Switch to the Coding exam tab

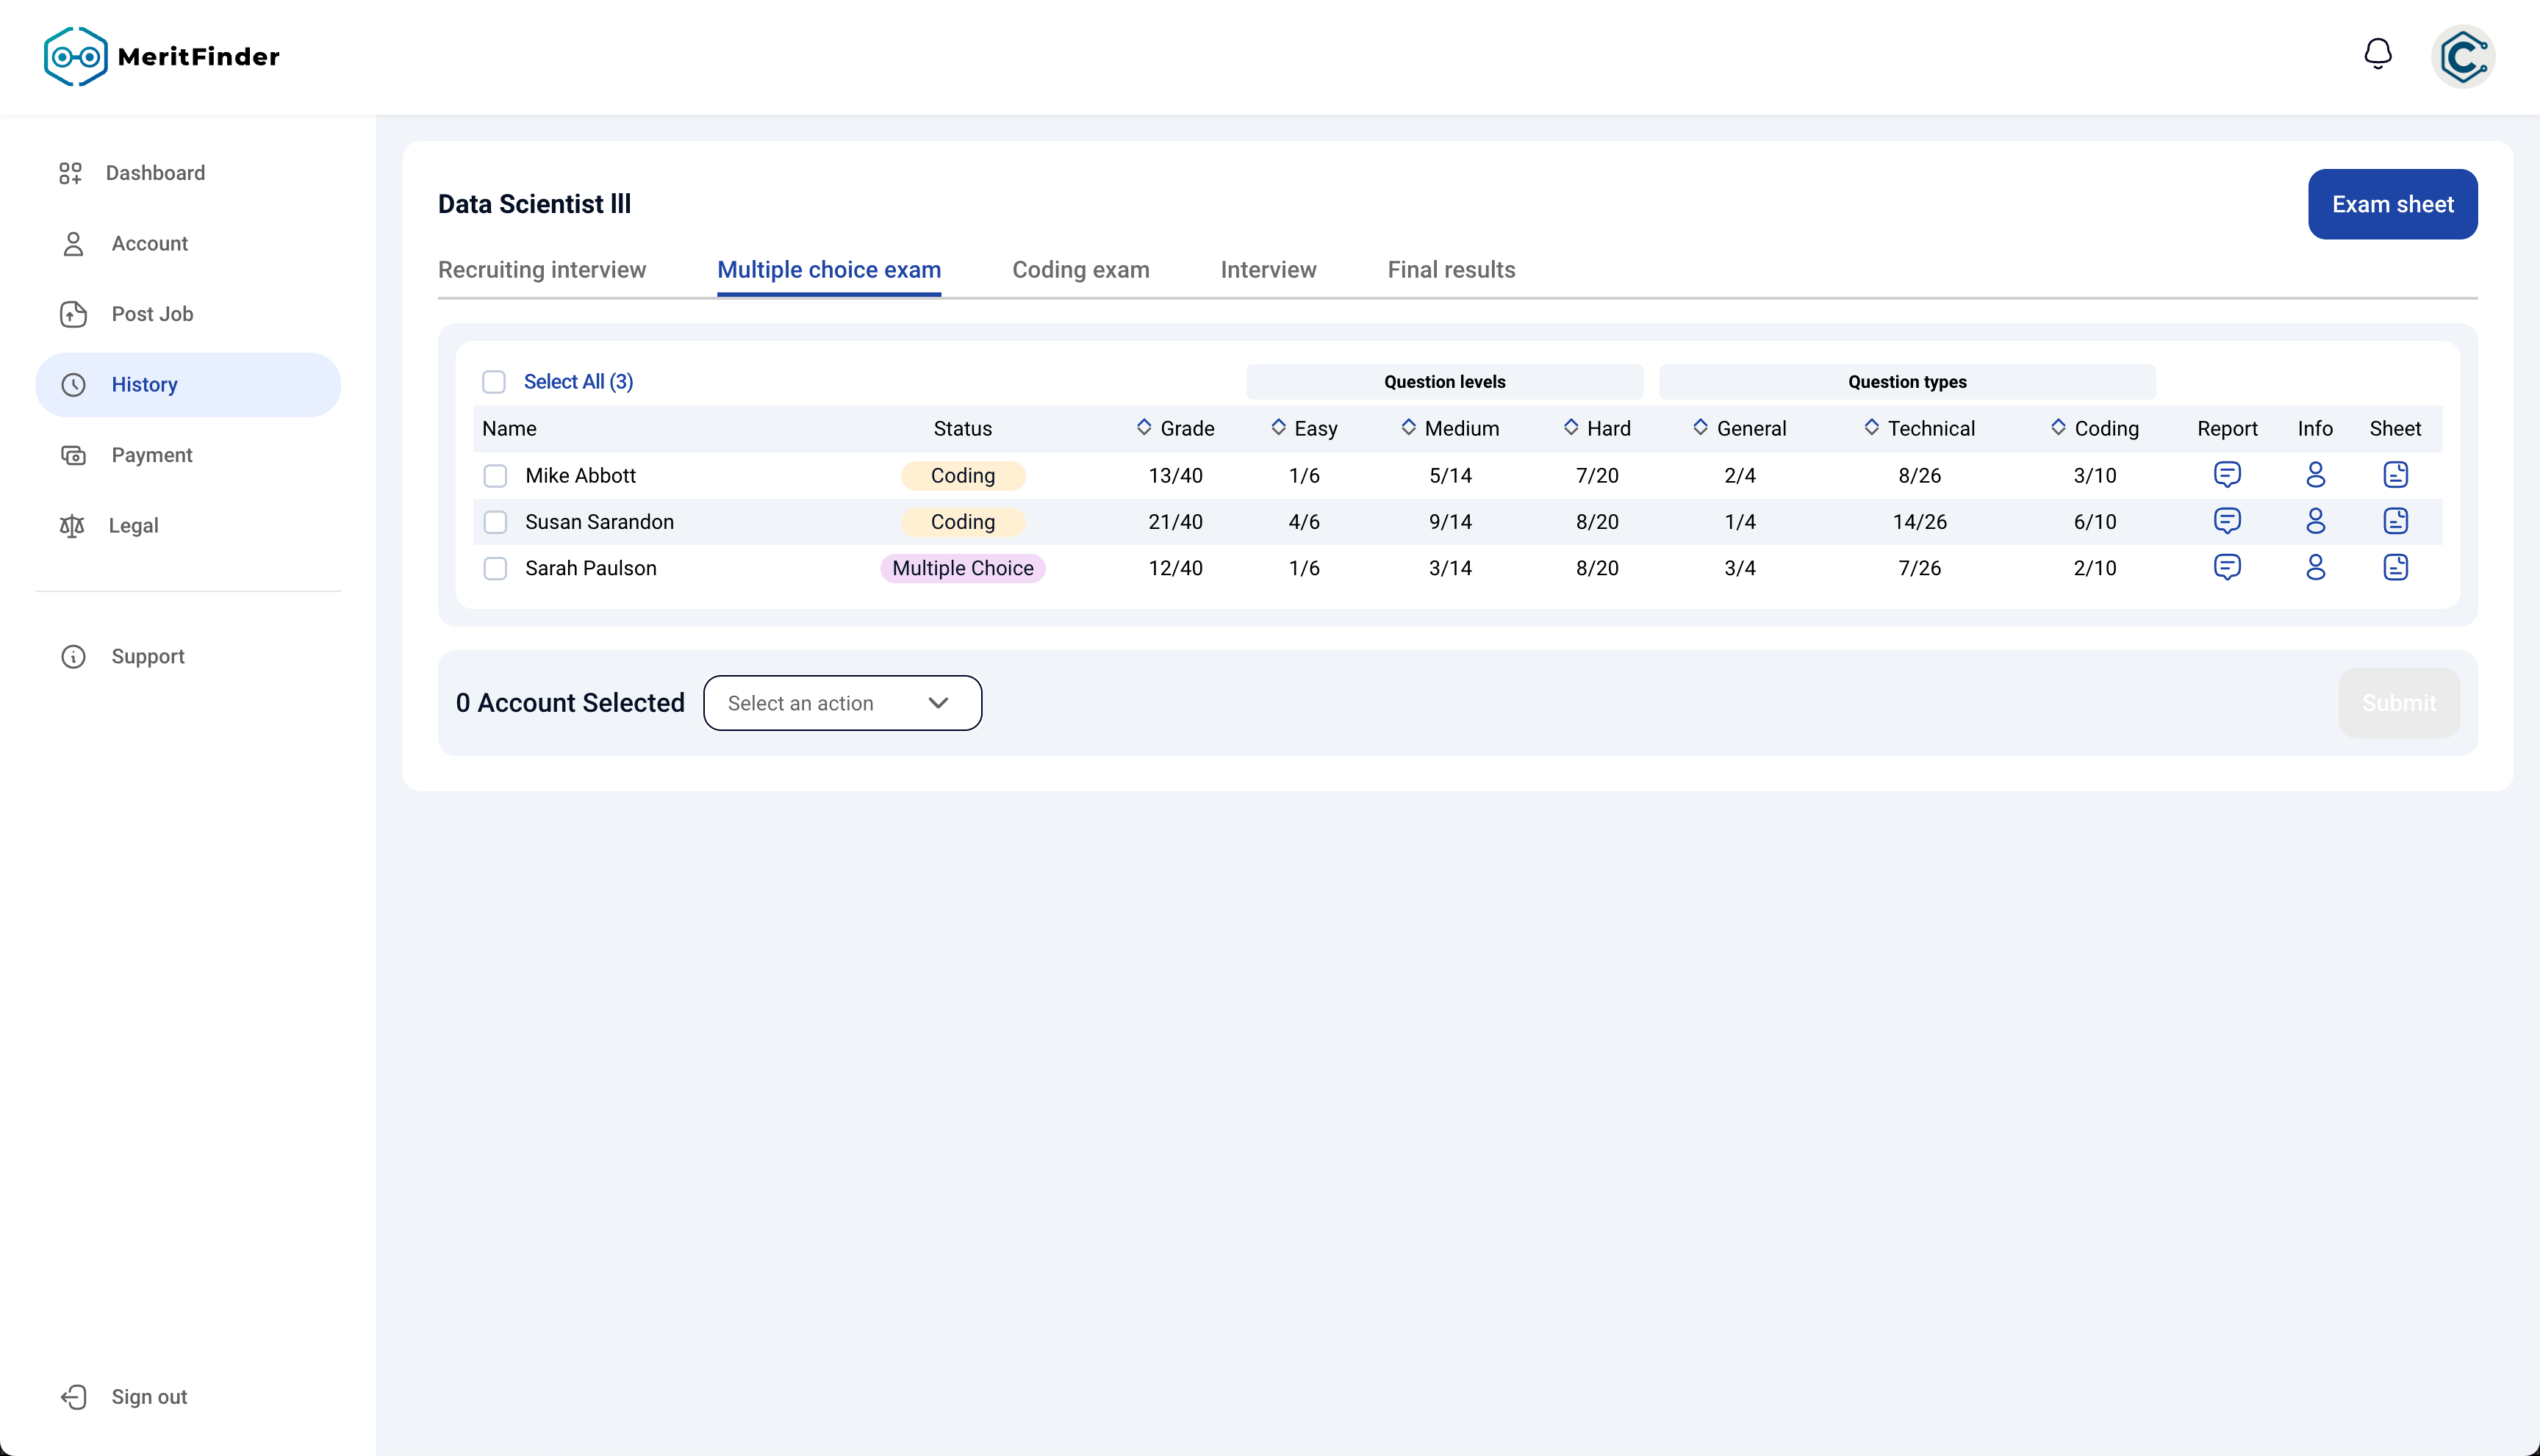point(1080,270)
